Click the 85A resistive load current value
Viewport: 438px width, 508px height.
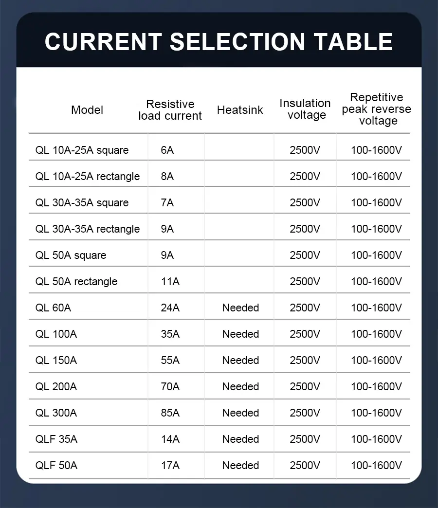(x=170, y=413)
